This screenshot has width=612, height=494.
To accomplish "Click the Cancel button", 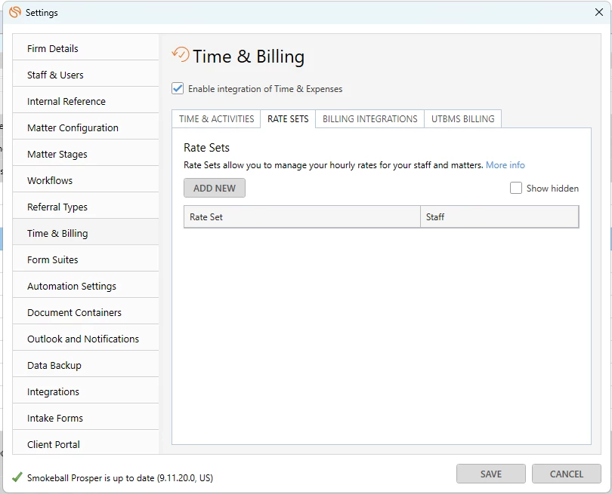I will pos(567,474).
